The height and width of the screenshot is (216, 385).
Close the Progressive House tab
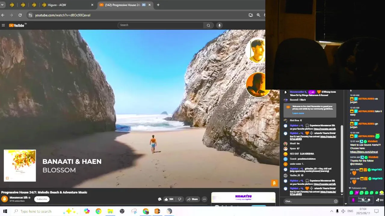[x=149, y=5]
